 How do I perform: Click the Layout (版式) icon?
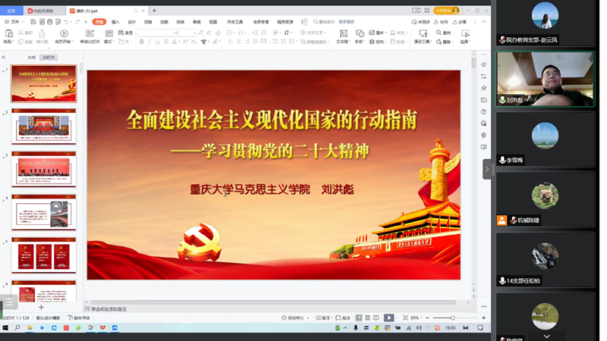point(109,33)
